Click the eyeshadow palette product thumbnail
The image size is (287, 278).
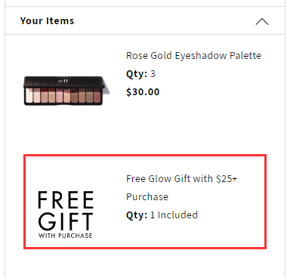[66, 91]
